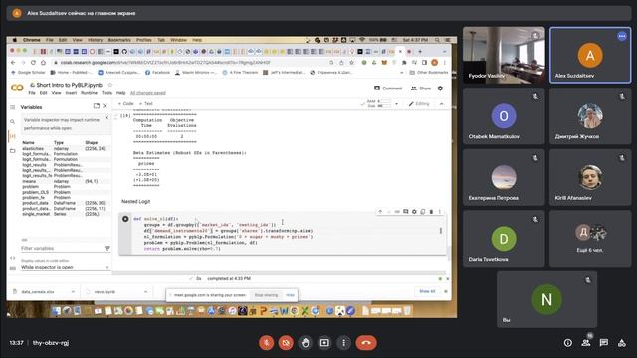Open Variables panel in new tab icon
637x358 pixels.
[97, 106]
